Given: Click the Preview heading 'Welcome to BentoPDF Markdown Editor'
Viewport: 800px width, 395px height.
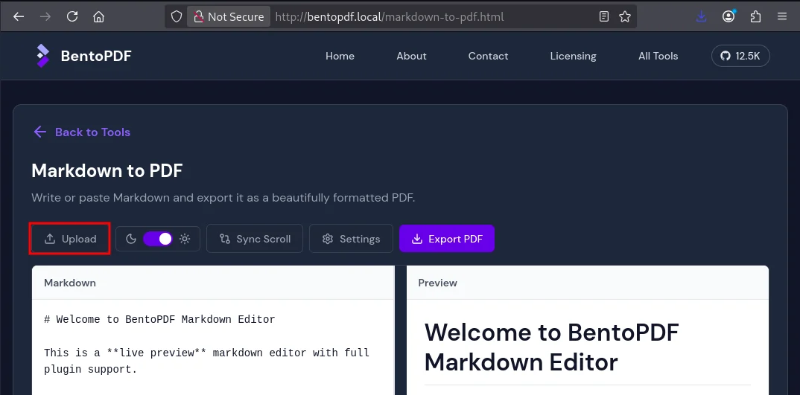Looking at the screenshot, I should coord(551,347).
